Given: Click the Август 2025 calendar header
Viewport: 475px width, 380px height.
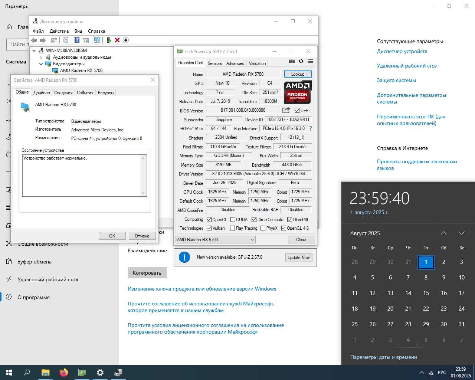Looking at the screenshot, I should [x=365, y=233].
